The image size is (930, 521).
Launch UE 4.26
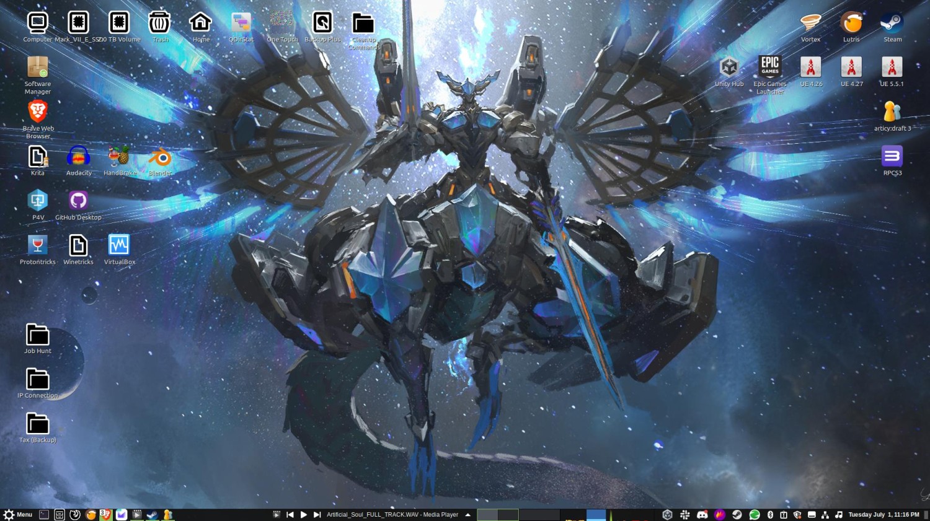[811, 71]
